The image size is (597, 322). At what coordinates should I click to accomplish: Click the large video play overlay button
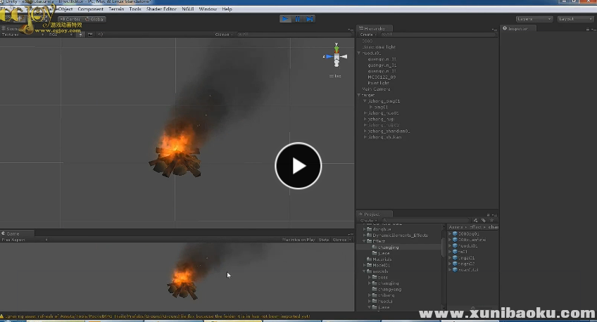pos(298,166)
